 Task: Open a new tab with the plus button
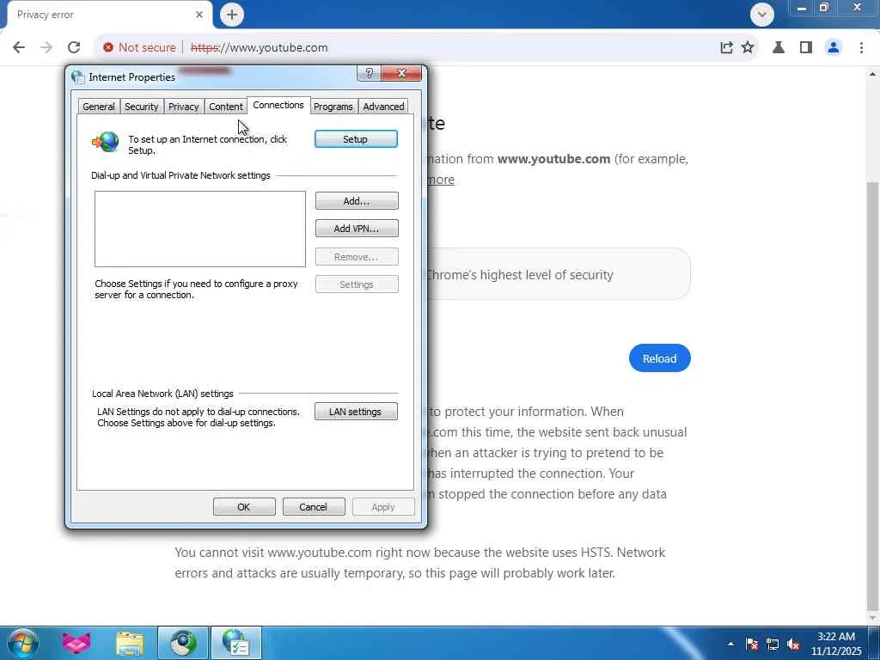click(232, 15)
